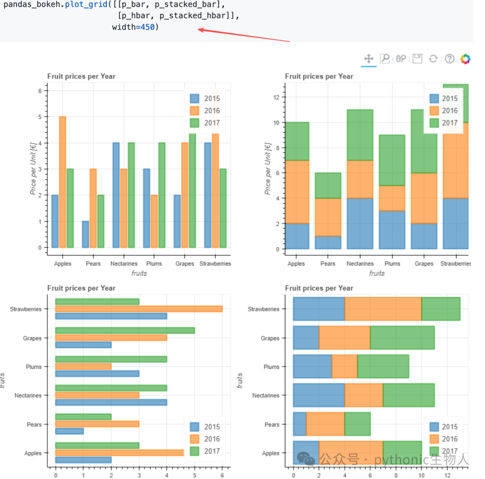The width and height of the screenshot is (485, 479).
Task: Click "Price per Unit [€]" label of stacked vertical chart
Action: pos(268,169)
